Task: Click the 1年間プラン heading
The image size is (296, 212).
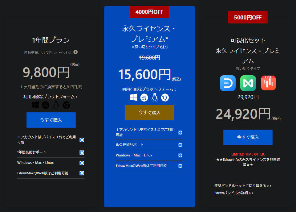Action: click(x=51, y=40)
